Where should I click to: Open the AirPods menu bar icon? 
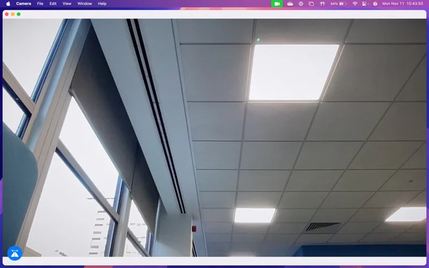click(x=322, y=4)
